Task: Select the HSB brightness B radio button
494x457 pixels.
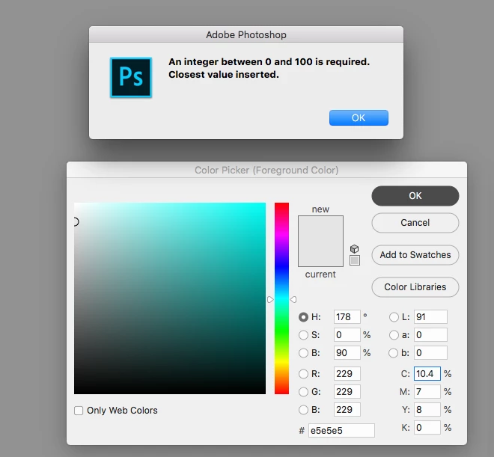Action: point(303,353)
